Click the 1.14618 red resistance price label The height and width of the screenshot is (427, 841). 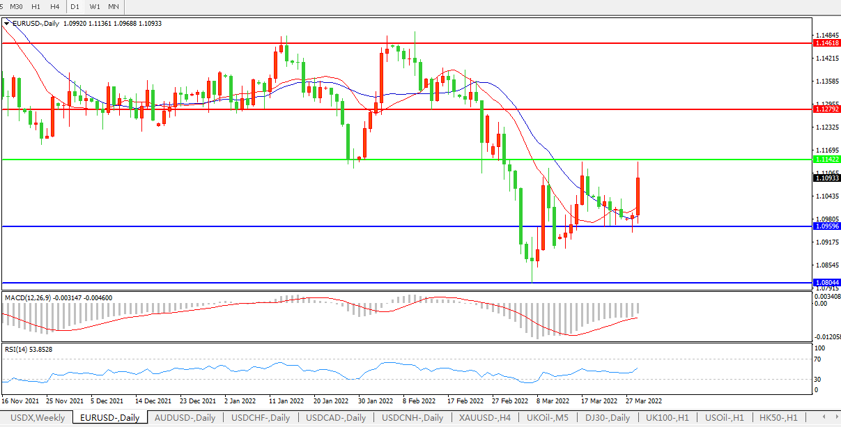[x=826, y=43]
